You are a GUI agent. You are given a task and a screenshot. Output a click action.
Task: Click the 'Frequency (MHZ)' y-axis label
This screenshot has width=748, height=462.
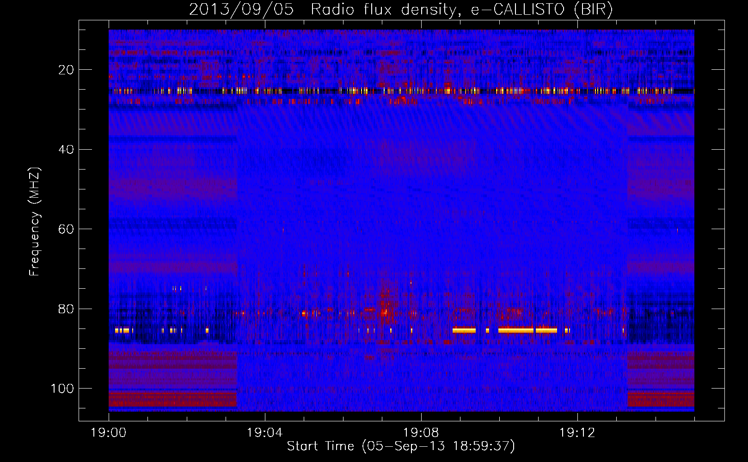coord(35,221)
